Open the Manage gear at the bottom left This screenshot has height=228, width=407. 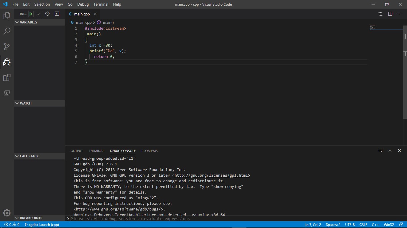(x=7, y=213)
